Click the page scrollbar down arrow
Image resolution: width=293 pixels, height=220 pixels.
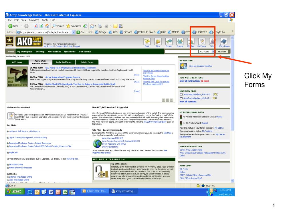point(232,181)
